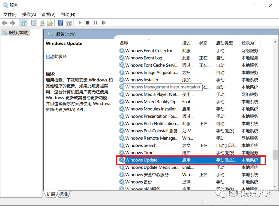Image resolution: width=279 pixels, height=206 pixels.
Task: Click the scrollbar up arrow
Action: [275, 42]
